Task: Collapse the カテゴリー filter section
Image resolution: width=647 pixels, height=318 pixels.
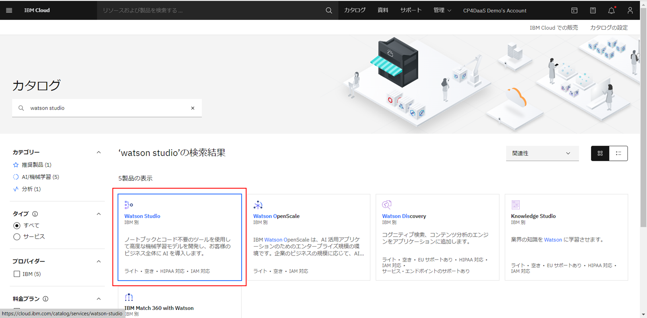Action: [99, 152]
